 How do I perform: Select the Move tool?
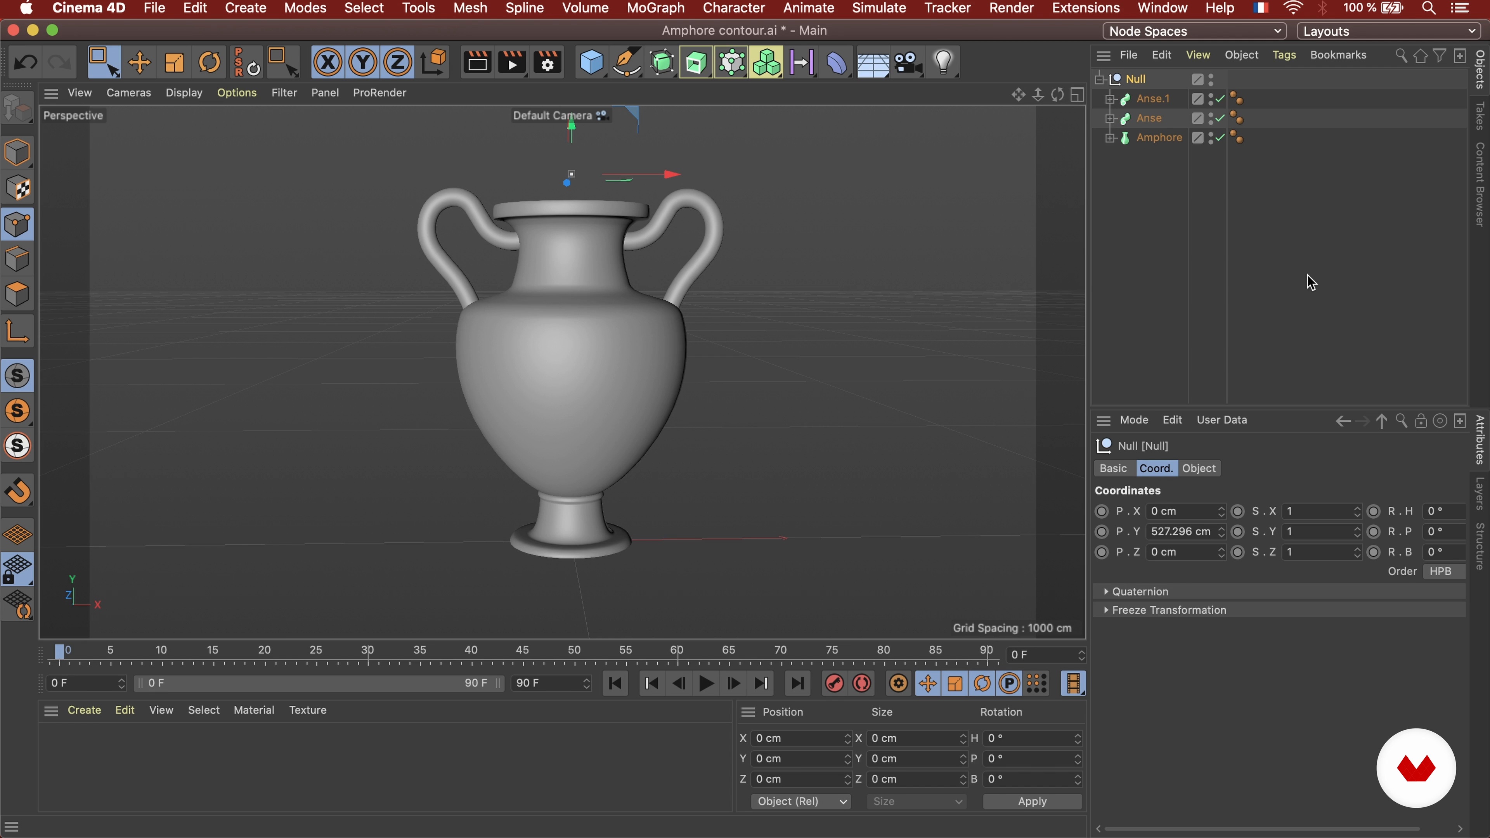[x=139, y=62]
